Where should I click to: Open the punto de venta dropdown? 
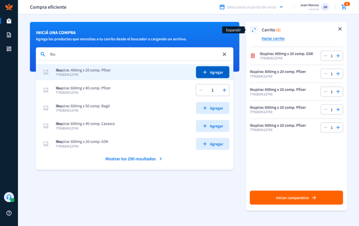pos(252,7)
